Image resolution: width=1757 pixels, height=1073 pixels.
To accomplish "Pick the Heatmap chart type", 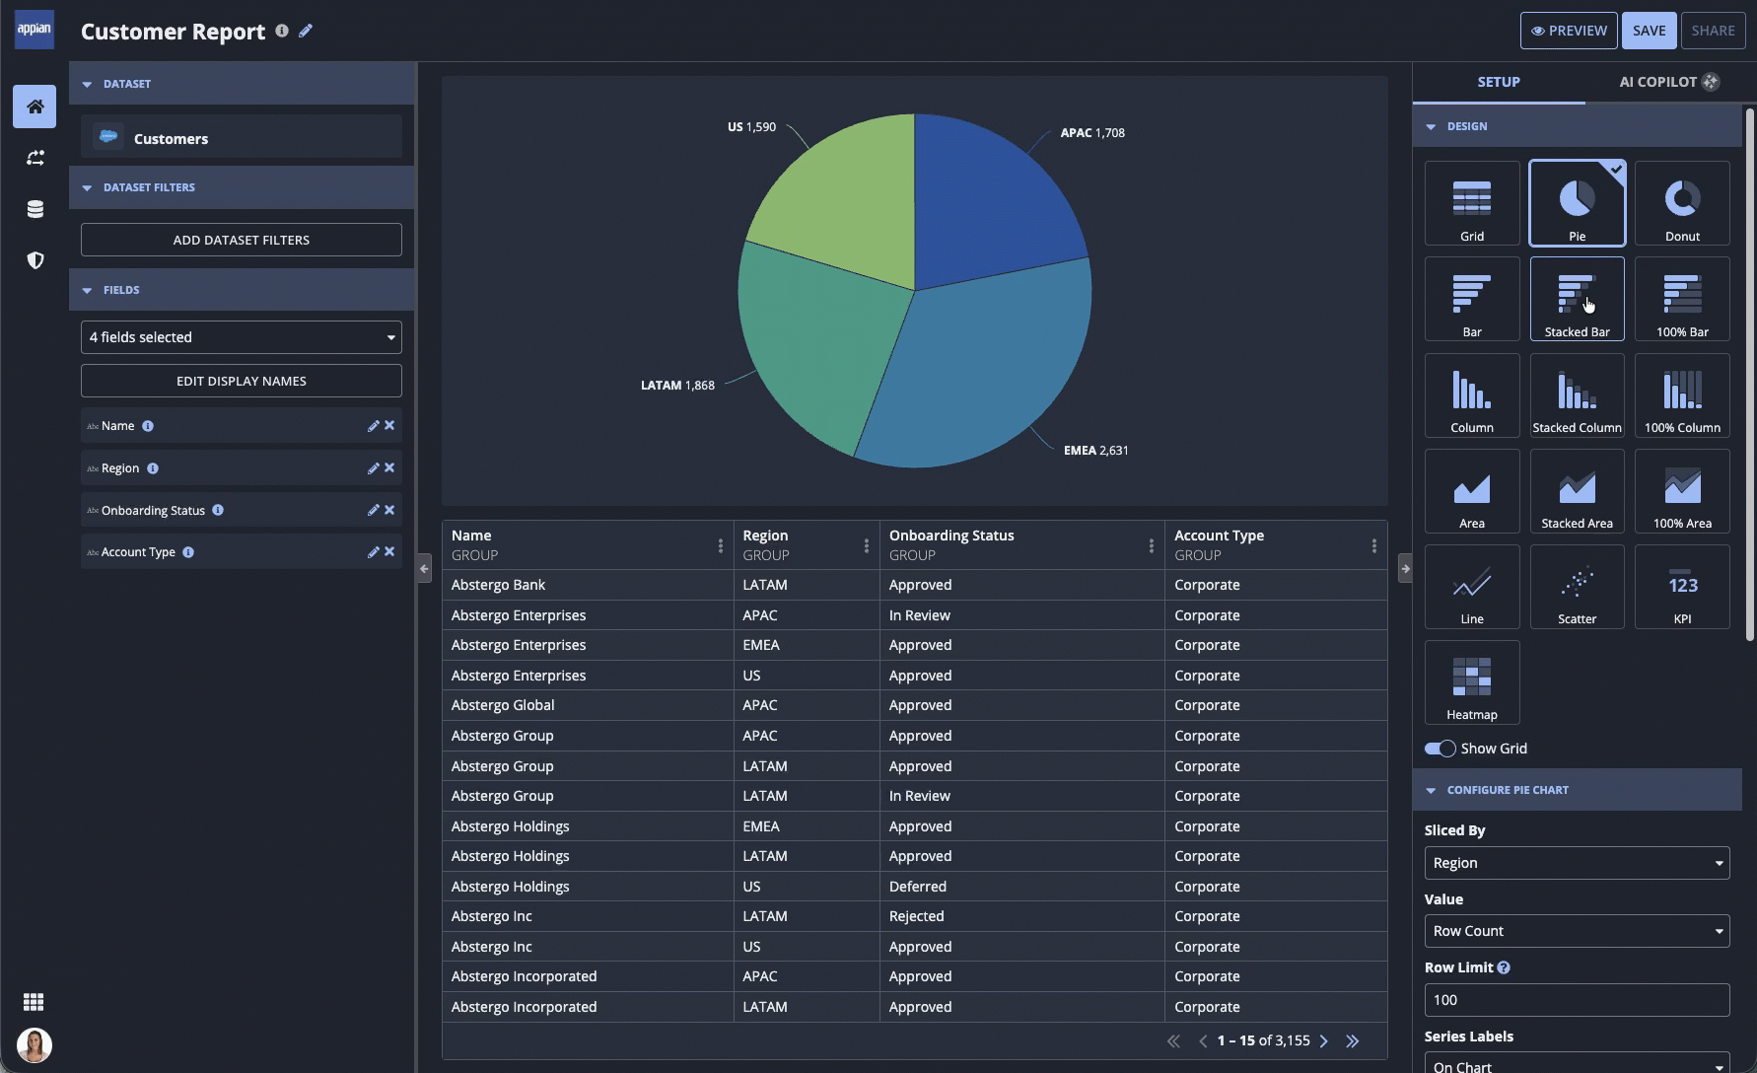I will coord(1472,682).
